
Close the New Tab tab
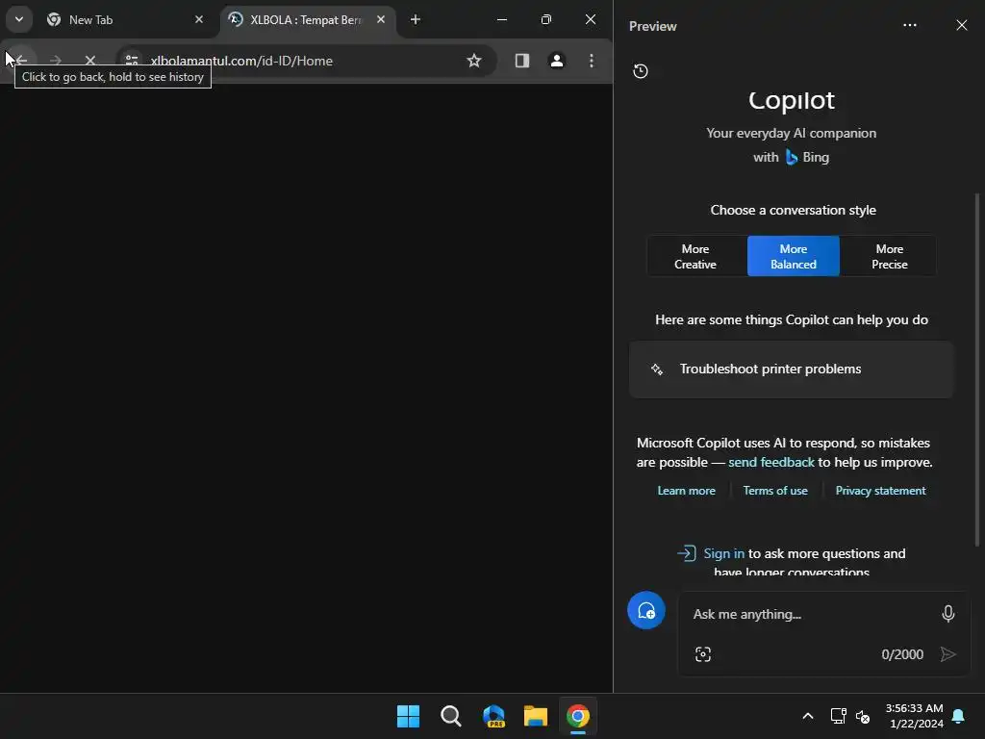[198, 19]
